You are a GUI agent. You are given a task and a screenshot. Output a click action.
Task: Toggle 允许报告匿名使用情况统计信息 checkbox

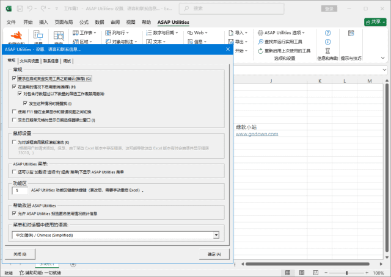coord(14,214)
